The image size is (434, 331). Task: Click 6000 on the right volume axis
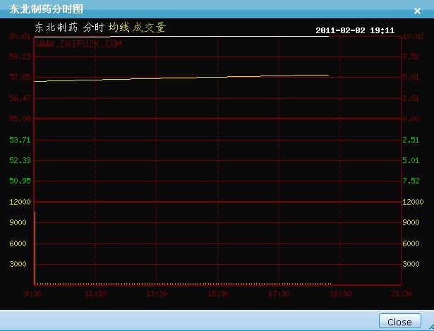point(411,243)
